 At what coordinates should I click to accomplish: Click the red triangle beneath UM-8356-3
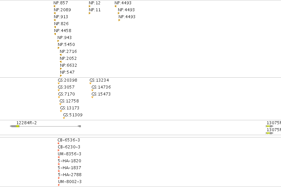coord(58,157)
